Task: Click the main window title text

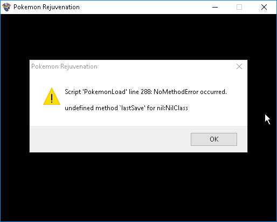Action: pos(46,7)
